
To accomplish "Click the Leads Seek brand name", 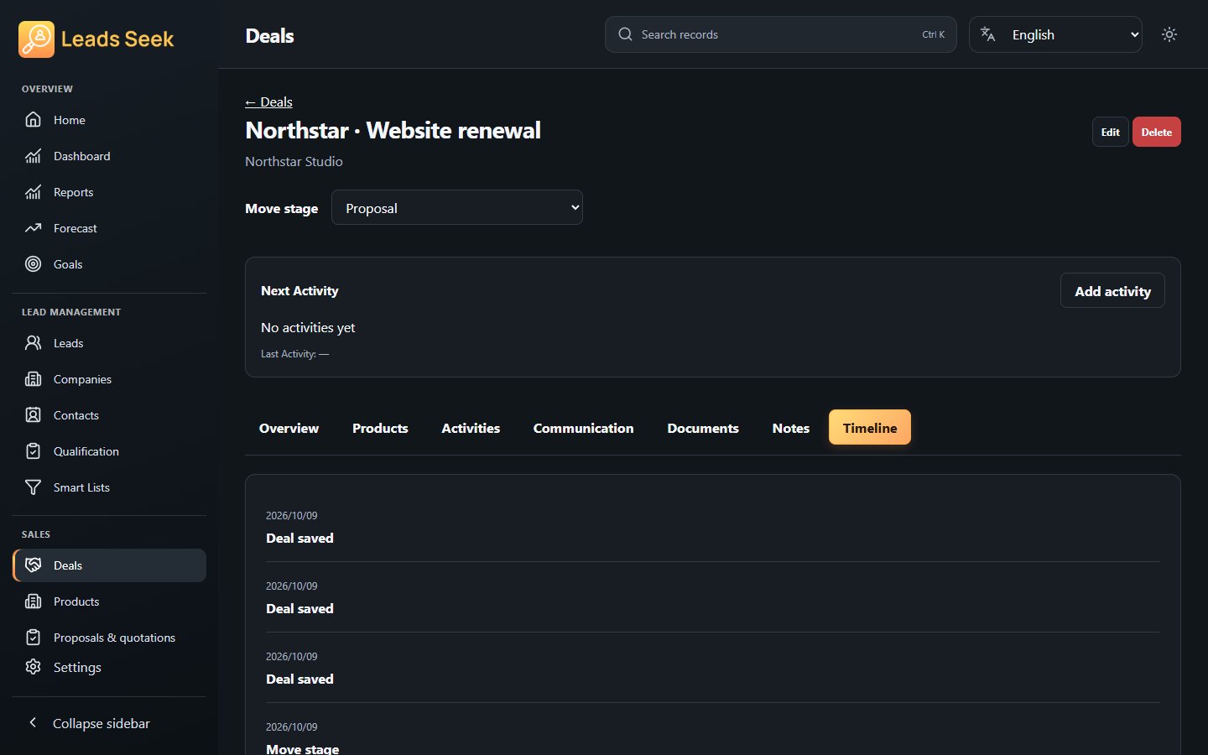I will click(117, 39).
